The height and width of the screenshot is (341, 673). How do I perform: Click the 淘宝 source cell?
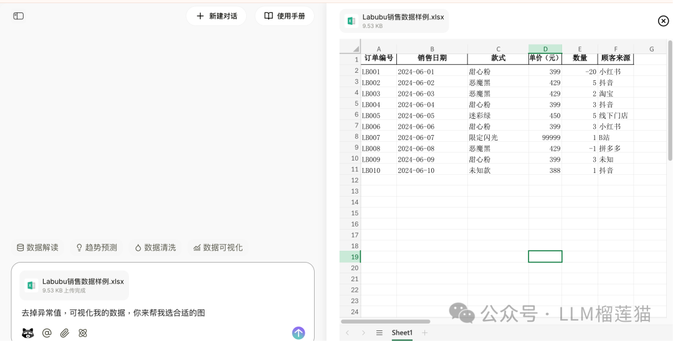pyautogui.click(x=616, y=94)
